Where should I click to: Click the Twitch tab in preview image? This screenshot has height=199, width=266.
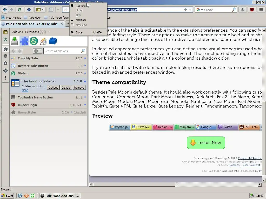[x=227, y=127]
